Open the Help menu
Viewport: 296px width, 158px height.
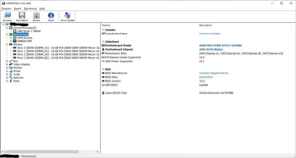[x=42, y=9]
